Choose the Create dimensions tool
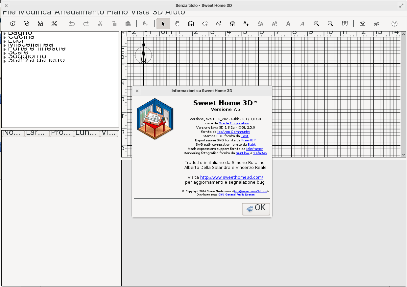The width and height of the screenshot is (407, 287). [232, 24]
